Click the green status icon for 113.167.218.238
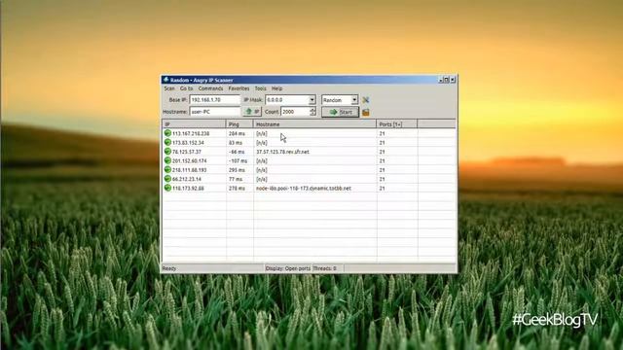Screen dimensions: 623x350 pyautogui.click(x=167, y=133)
